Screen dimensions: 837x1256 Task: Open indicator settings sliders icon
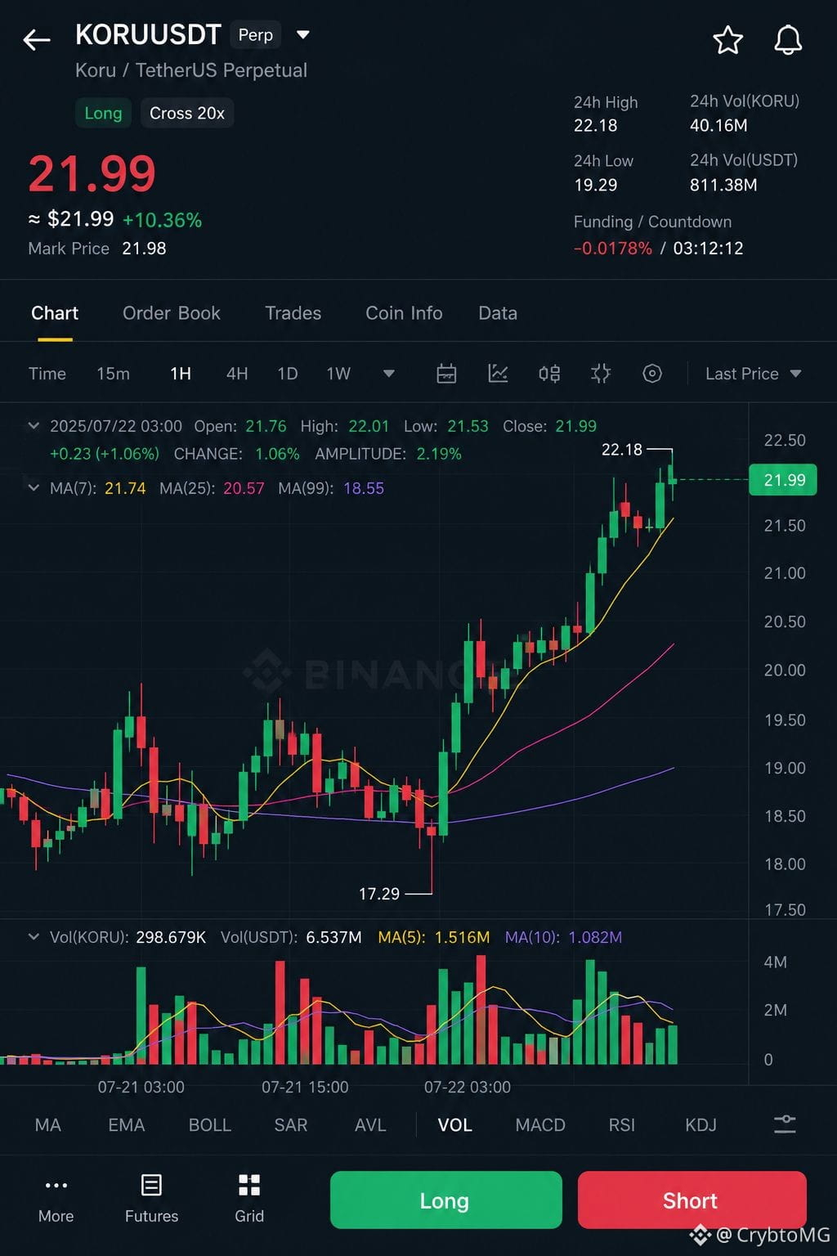785,1124
